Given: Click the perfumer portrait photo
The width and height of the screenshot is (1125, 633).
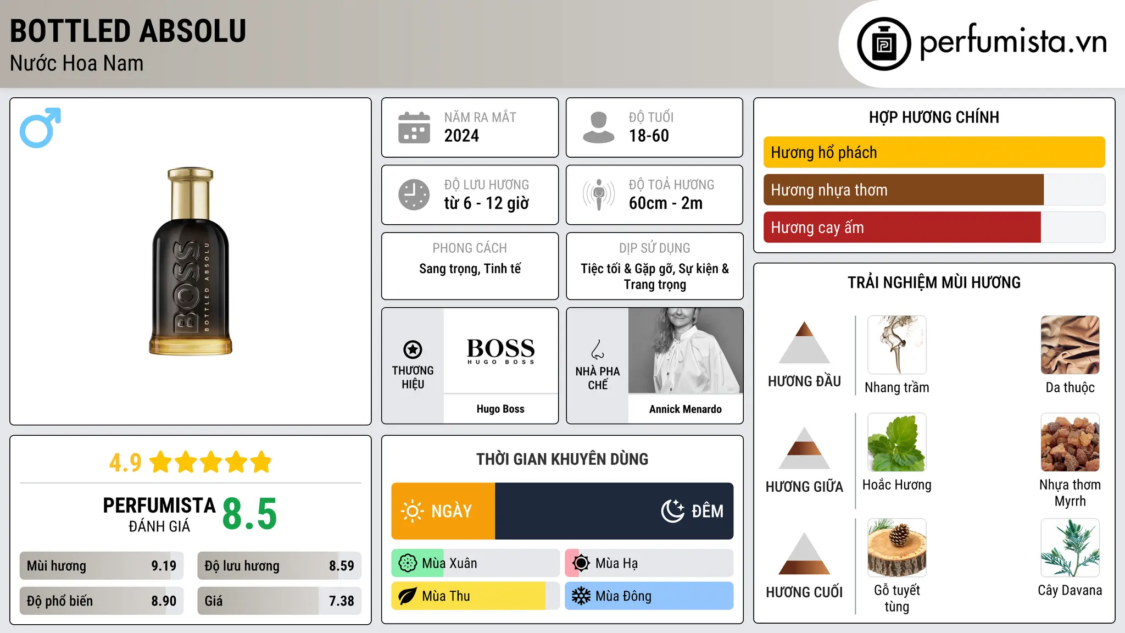Looking at the screenshot, I should 686,351.
